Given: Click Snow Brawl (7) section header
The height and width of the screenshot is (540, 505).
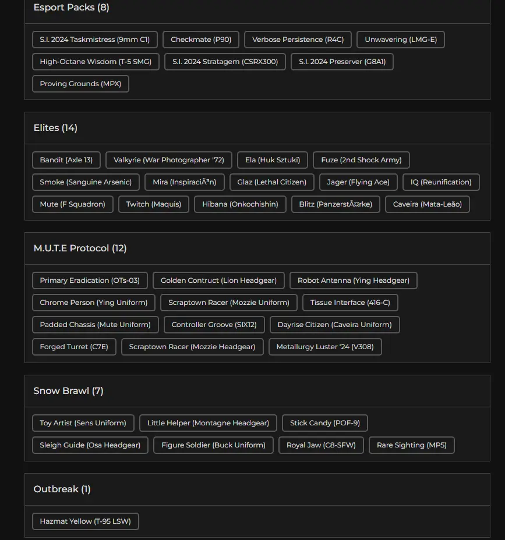Looking at the screenshot, I should pyautogui.click(x=68, y=391).
